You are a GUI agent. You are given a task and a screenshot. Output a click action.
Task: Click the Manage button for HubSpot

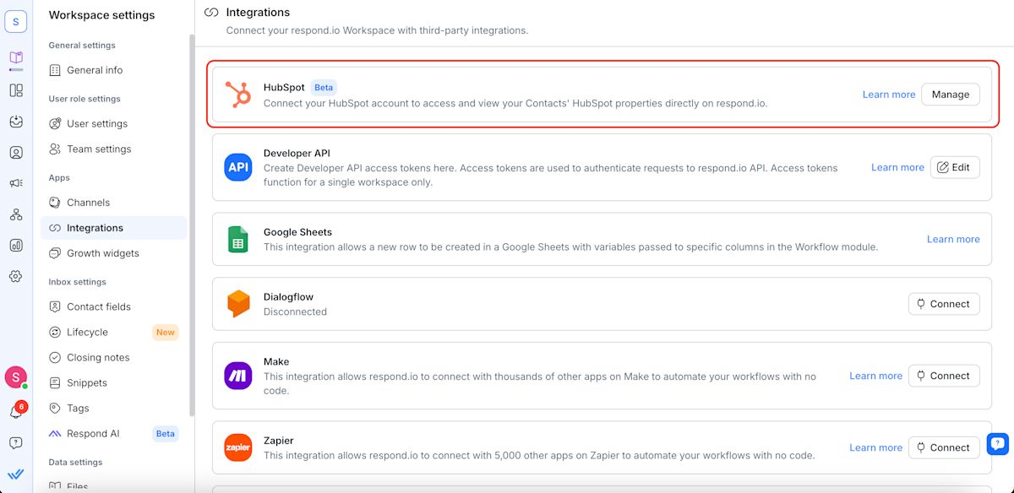[950, 95]
